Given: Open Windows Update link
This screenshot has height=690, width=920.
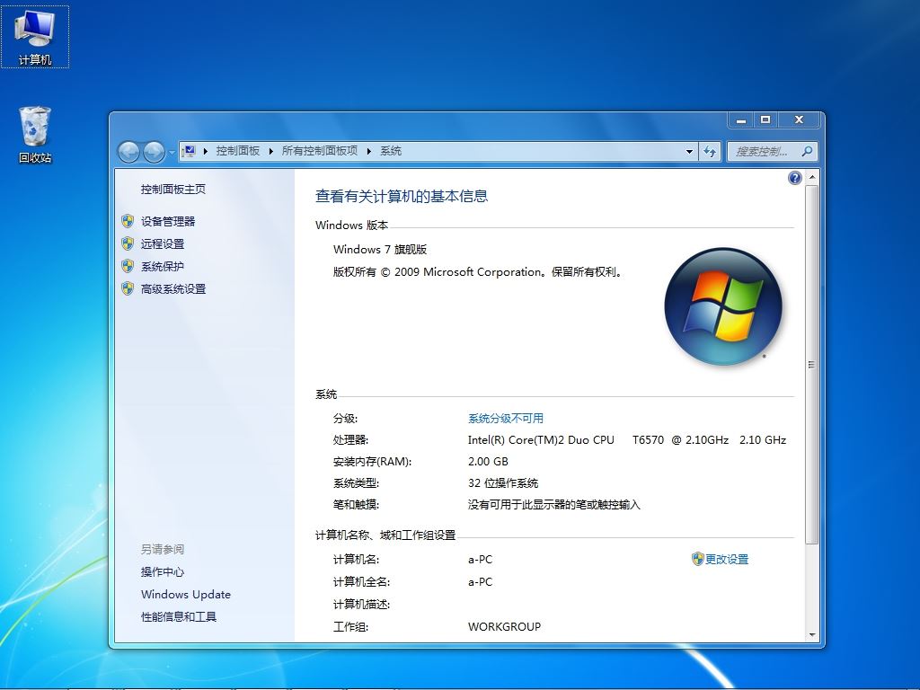Looking at the screenshot, I should point(185,595).
